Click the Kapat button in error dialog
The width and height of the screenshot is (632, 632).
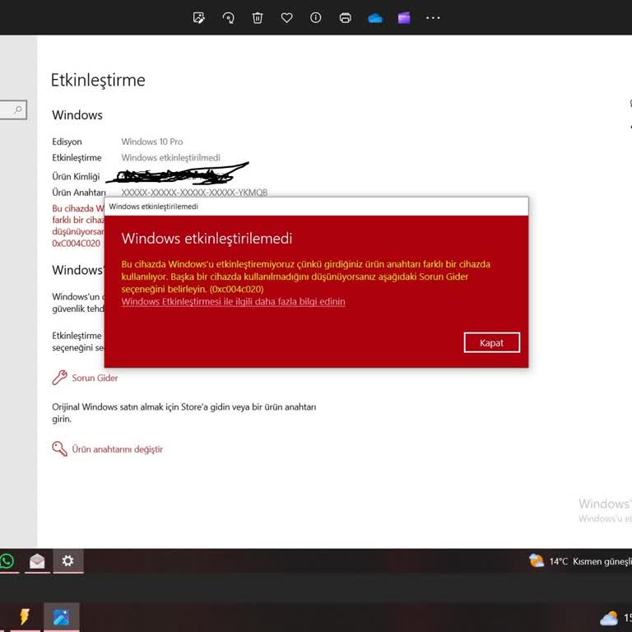click(492, 342)
